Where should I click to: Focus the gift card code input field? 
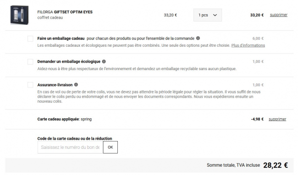coord(70,148)
